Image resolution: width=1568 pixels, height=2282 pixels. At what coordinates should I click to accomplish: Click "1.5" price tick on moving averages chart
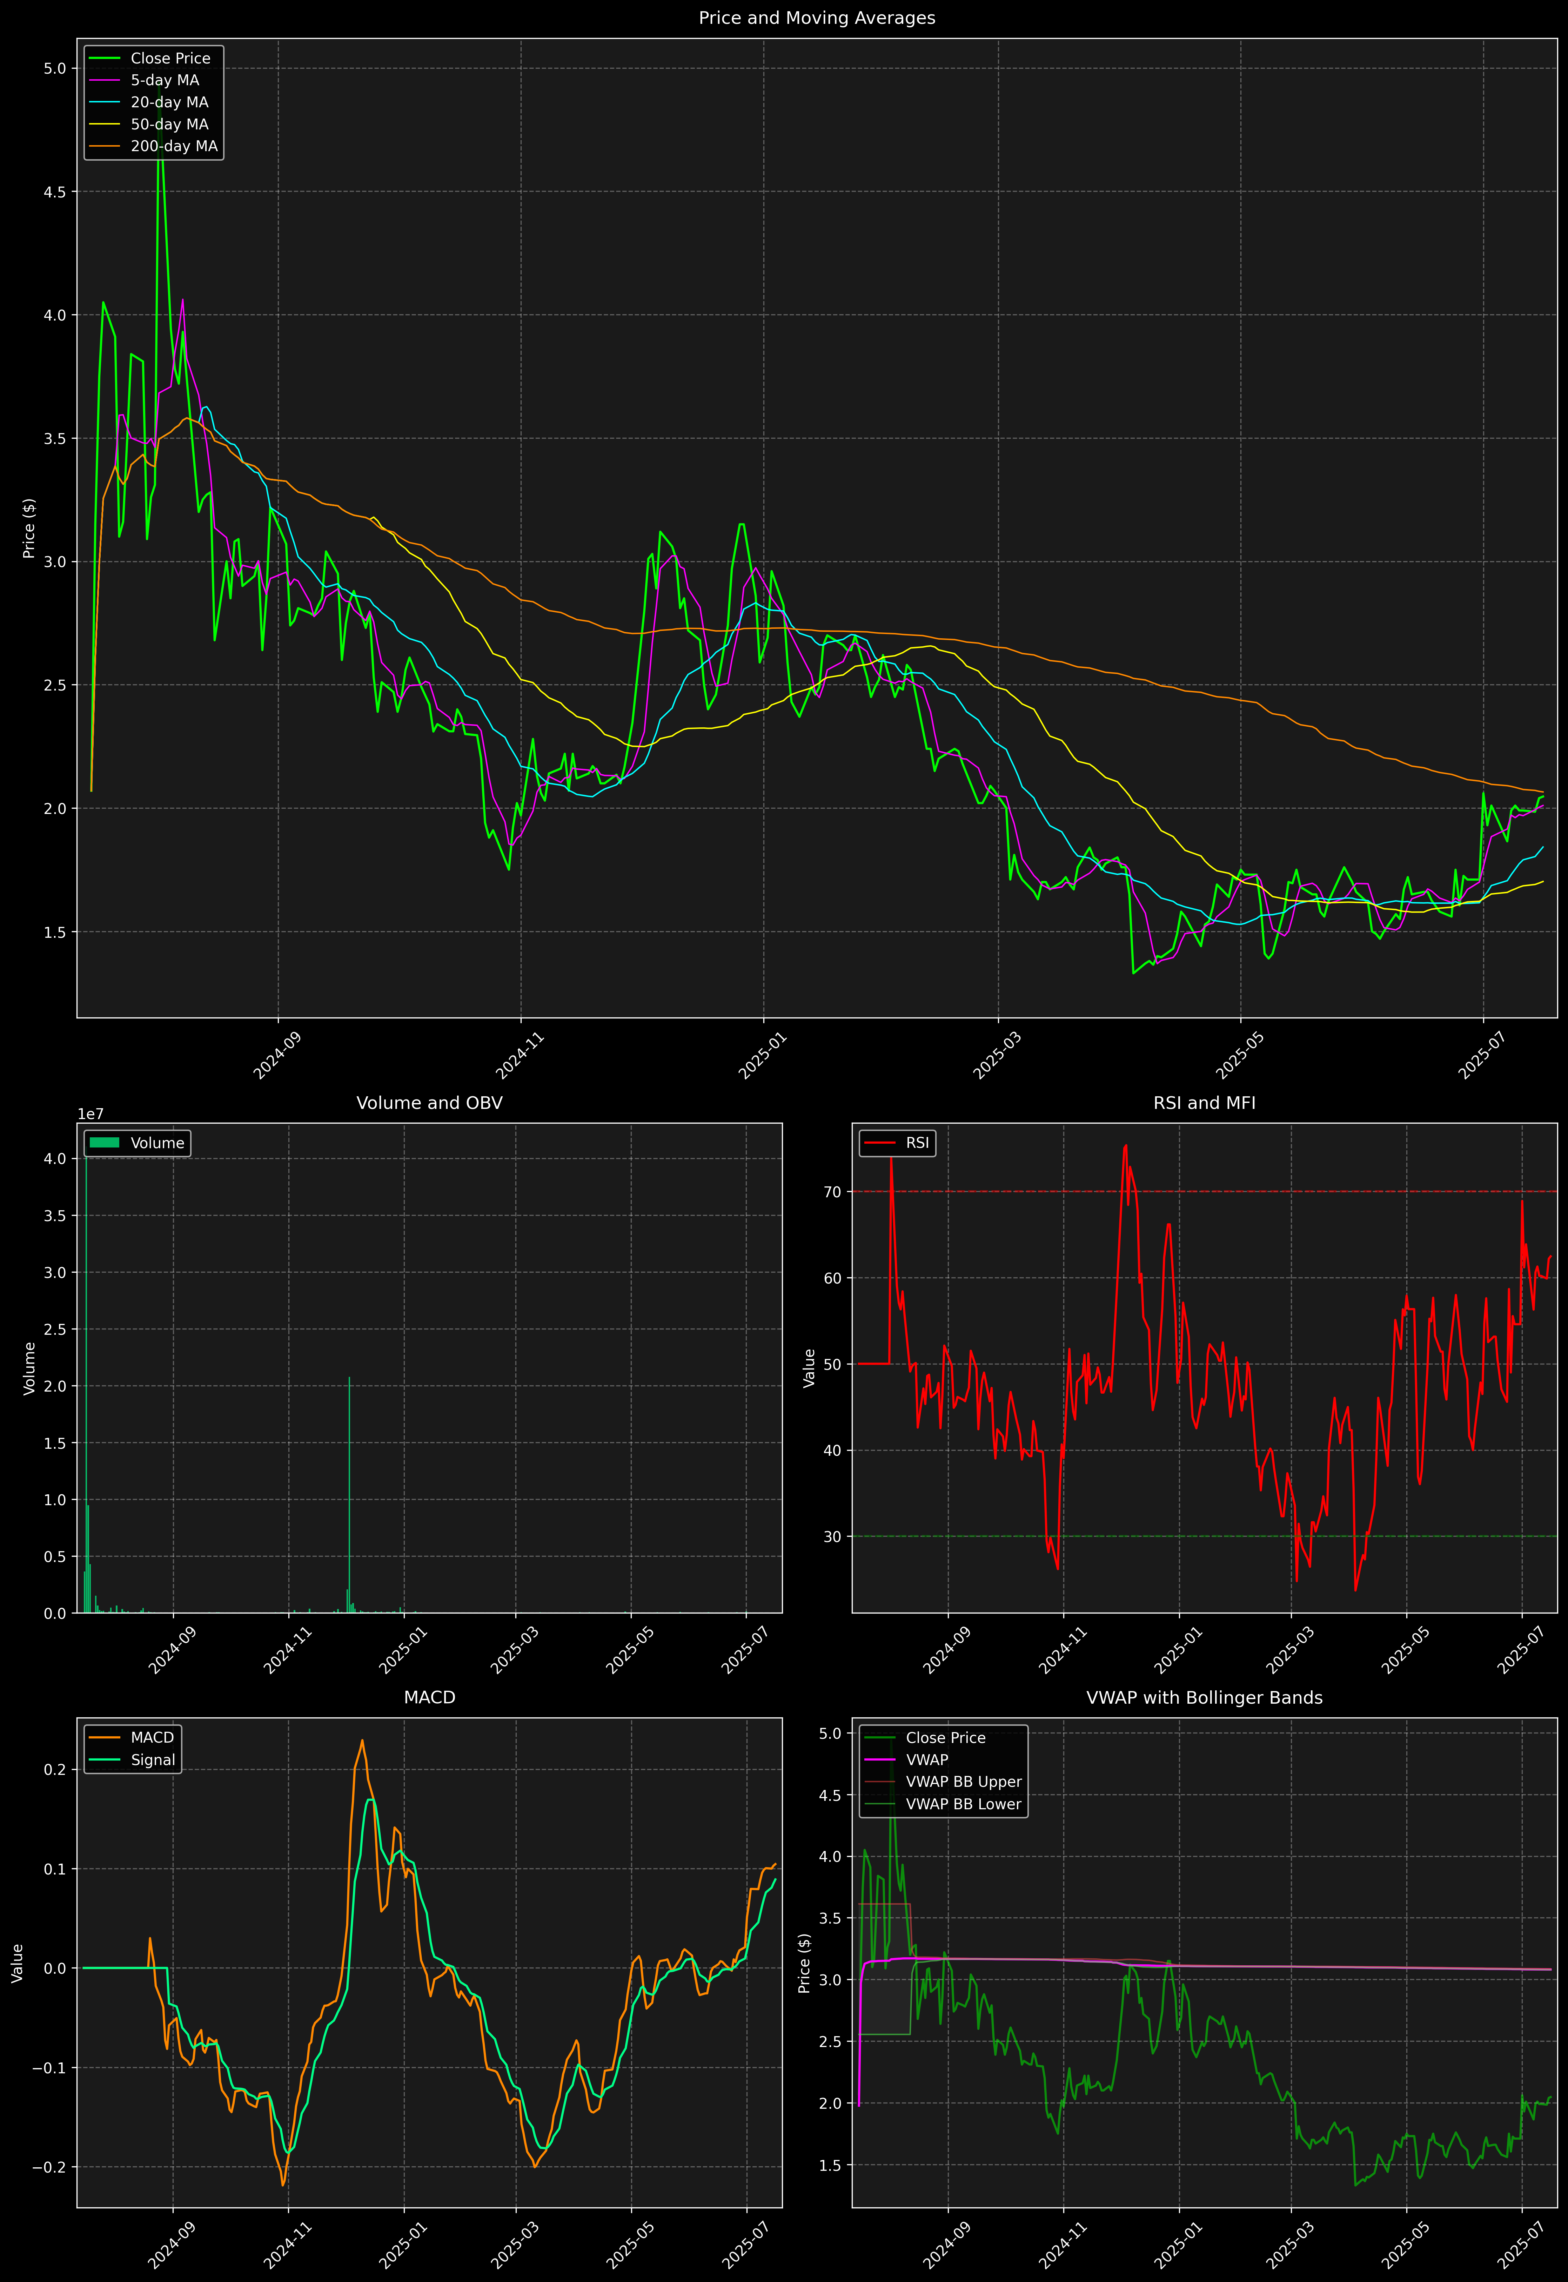coord(55,932)
